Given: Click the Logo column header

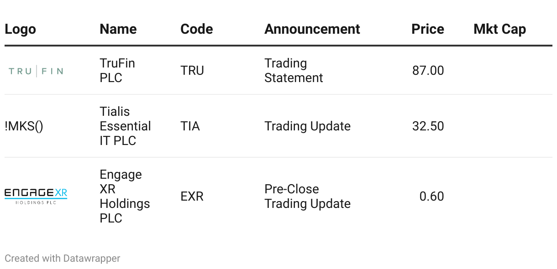Looking at the screenshot, I should coord(20,29).
